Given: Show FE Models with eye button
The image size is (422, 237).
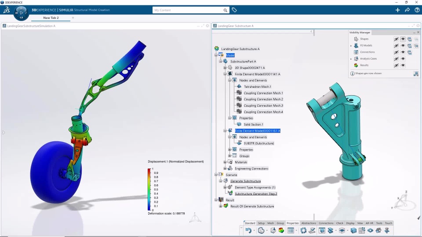Looking at the screenshot, I should [403, 46].
